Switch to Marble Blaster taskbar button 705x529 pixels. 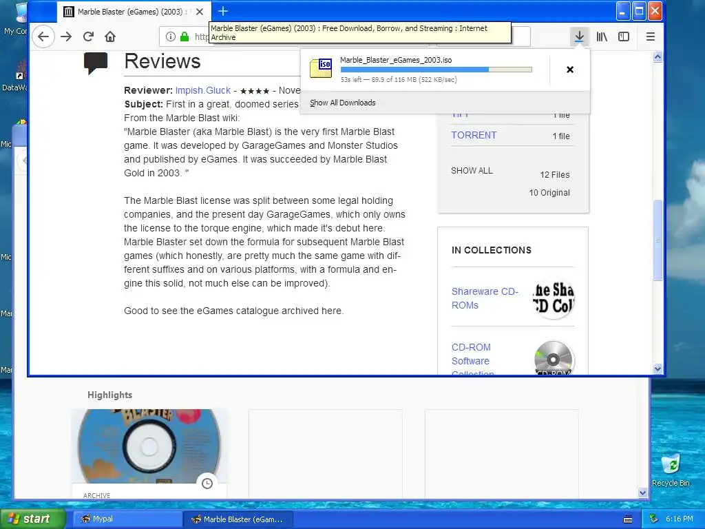239,519
